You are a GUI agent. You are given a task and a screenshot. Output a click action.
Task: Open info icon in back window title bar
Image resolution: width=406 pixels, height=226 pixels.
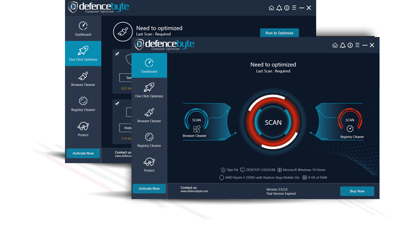point(287,8)
